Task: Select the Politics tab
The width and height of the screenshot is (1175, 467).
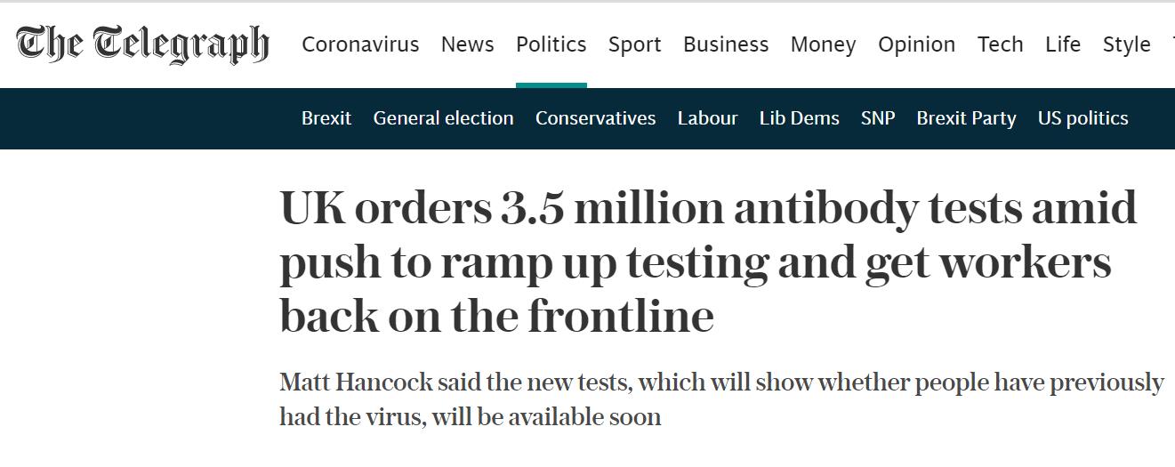Action: pos(551,44)
